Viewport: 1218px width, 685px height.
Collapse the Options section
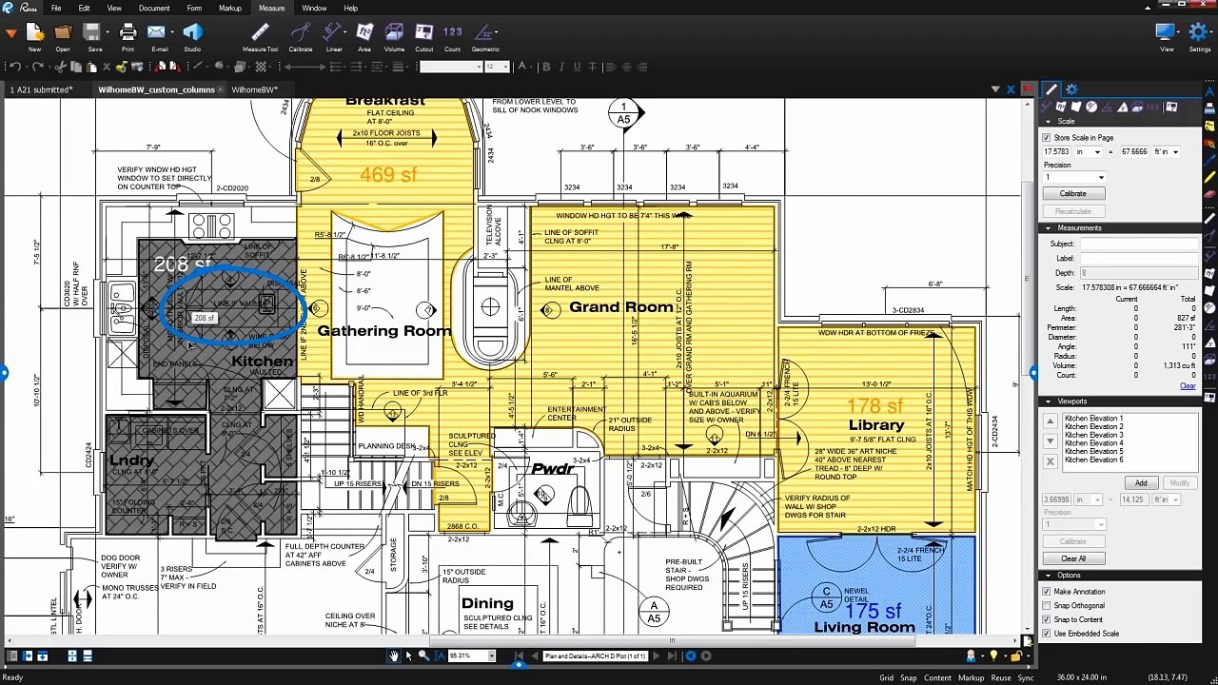[1049, 576]
